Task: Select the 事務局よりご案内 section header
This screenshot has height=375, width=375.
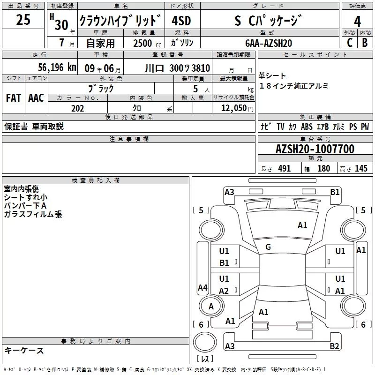Action: (x=96, y=341)
